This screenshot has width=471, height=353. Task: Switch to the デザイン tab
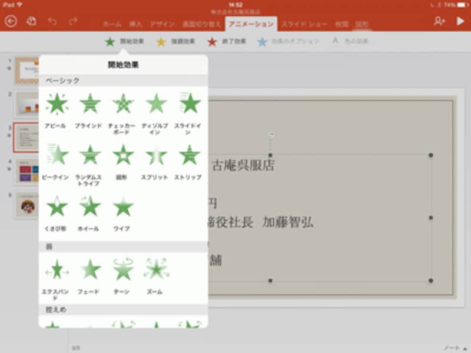[162, 24]
